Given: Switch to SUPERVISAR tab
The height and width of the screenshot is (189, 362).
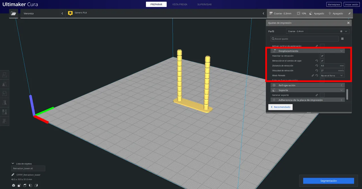Looking at the screenshot, I should click(204, 4).
